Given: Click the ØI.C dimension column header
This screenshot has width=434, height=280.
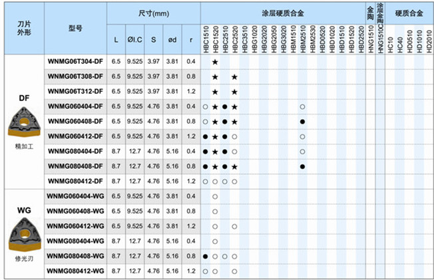Looking at the screenshot, I should coord(134,40).
